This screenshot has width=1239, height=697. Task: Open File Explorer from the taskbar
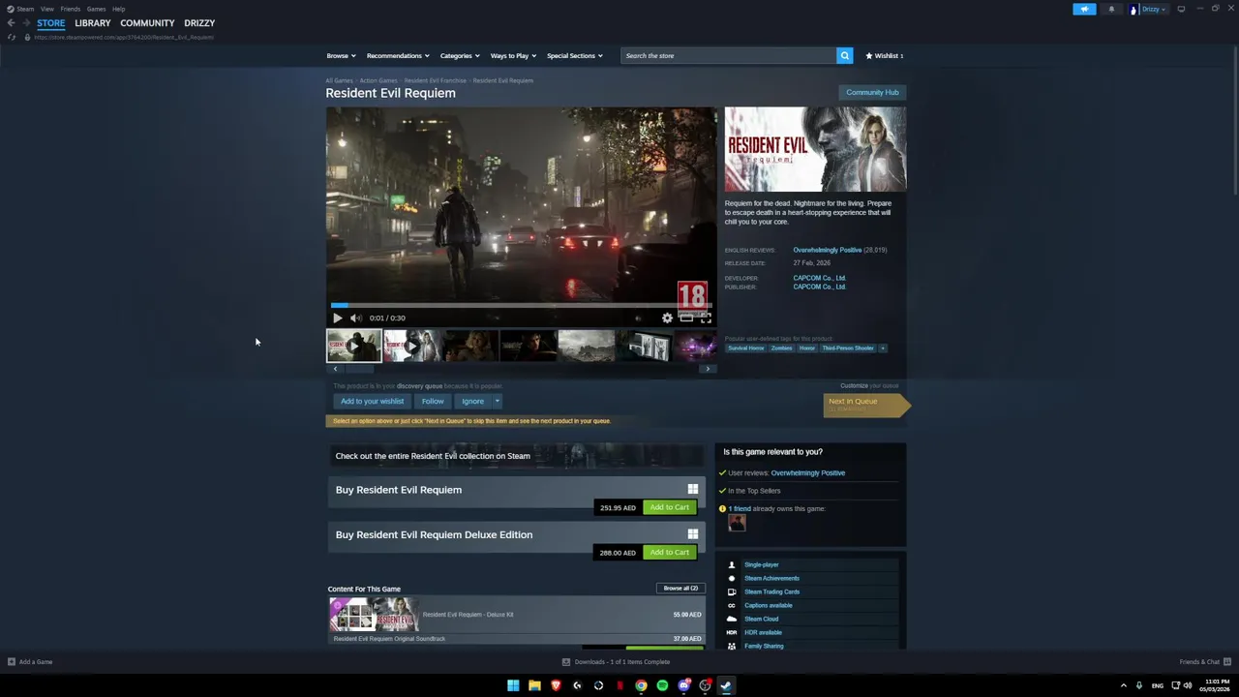534,685
